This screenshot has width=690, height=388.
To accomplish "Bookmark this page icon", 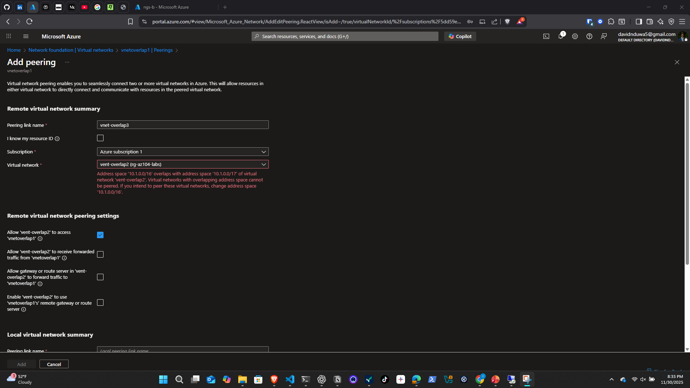I will [x=130, y=22].
